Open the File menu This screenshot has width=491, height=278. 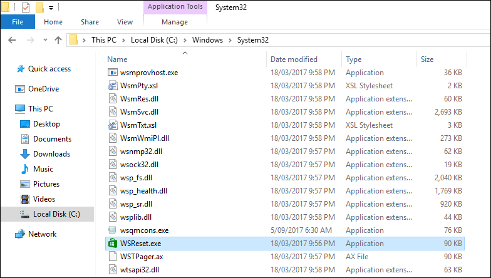click(18, 22)
